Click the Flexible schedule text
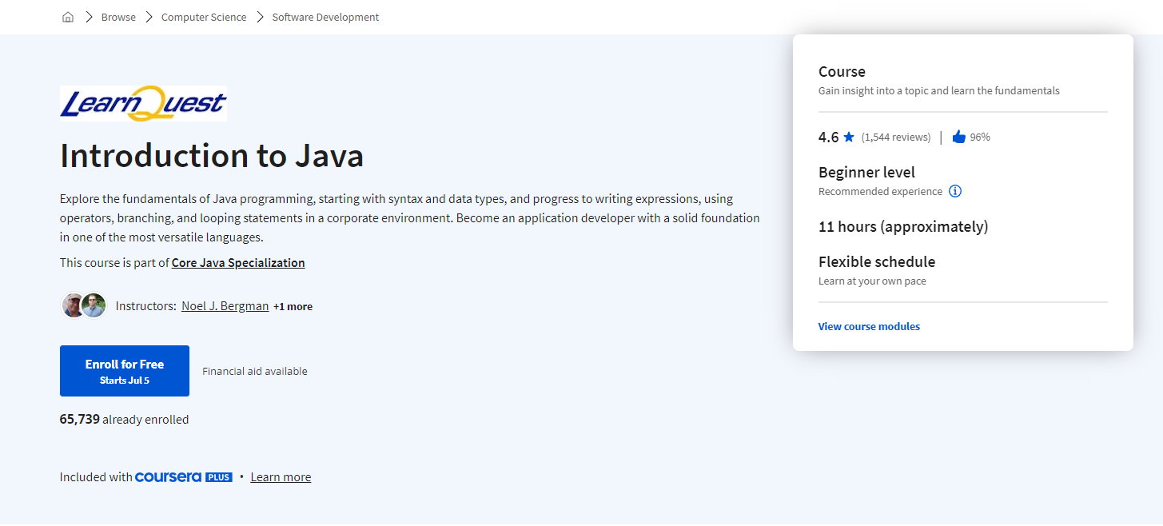The height and width of the screenshot is (526, 1163). pyautogui.click(x=877, y=262)
